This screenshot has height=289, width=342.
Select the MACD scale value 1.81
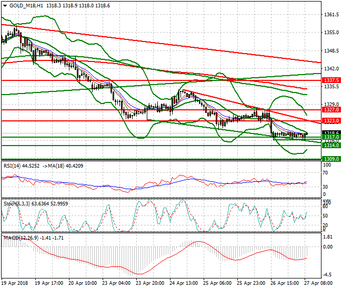[328, 237]
